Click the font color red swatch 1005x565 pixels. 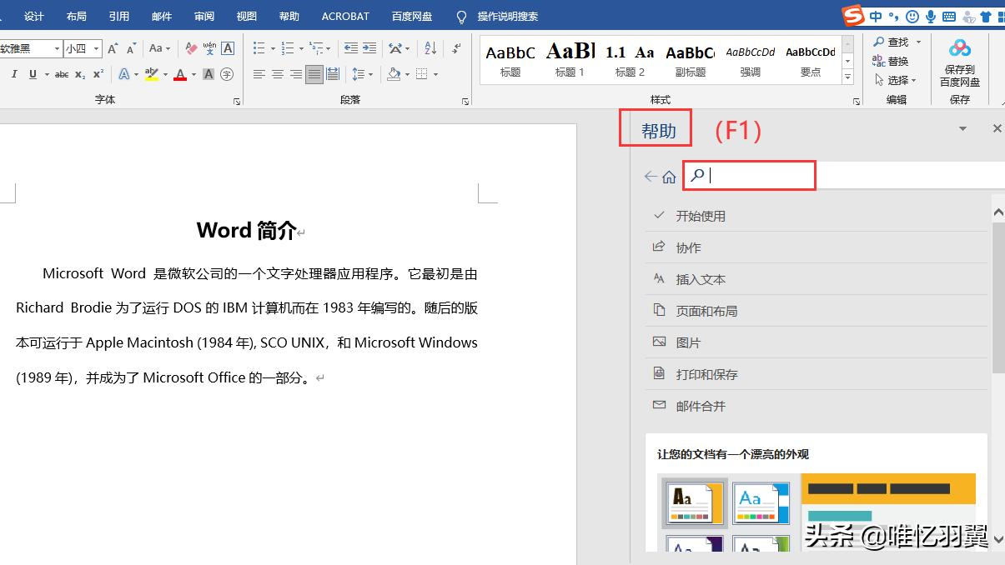tap(179, 79)
